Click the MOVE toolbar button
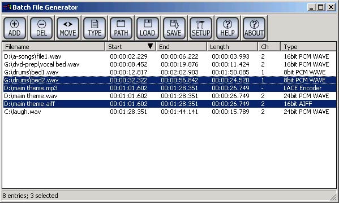 pos(68,28)
